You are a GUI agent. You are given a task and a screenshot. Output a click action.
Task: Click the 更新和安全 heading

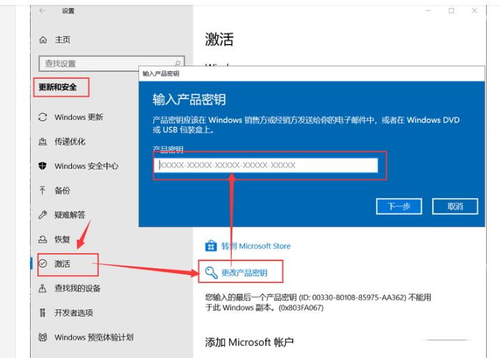pyautogui.click(x=58, y=87)
